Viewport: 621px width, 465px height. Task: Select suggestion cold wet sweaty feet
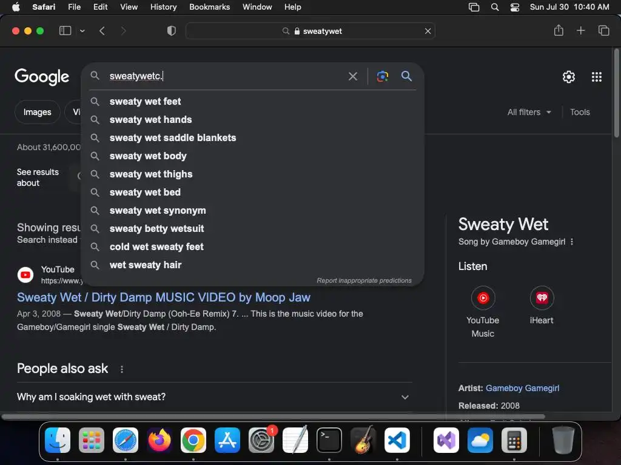[253, 247]
